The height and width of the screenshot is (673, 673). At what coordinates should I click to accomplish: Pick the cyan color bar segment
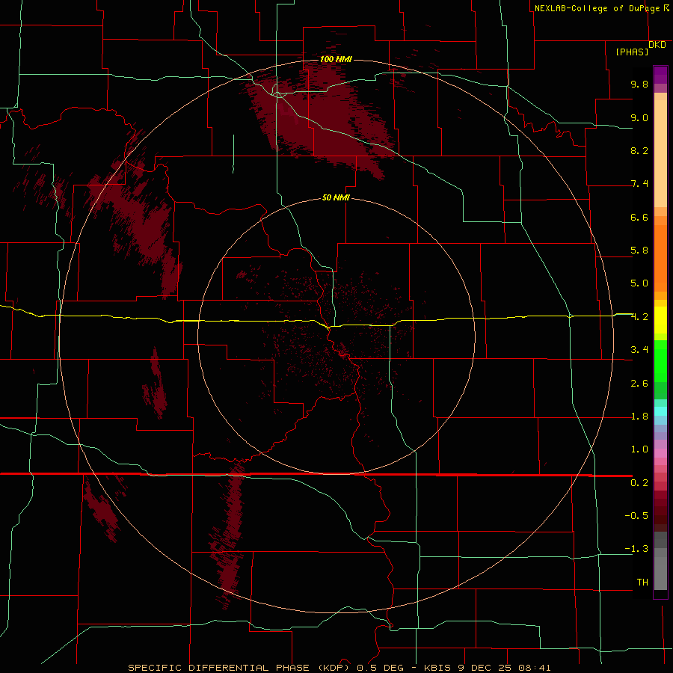(660, 411)
